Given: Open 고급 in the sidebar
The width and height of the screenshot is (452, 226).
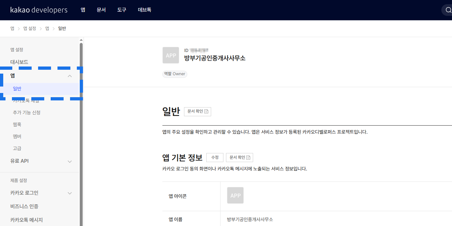Looking at the screenshot, I should tap(17, 149).
